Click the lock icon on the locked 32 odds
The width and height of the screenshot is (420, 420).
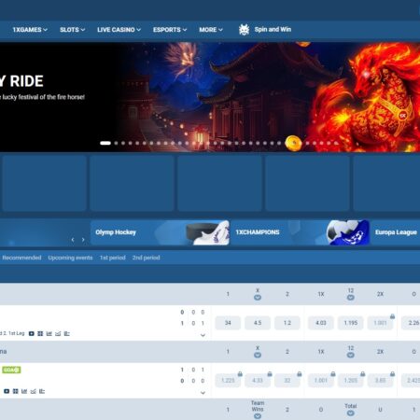click(x=300, y=374)
